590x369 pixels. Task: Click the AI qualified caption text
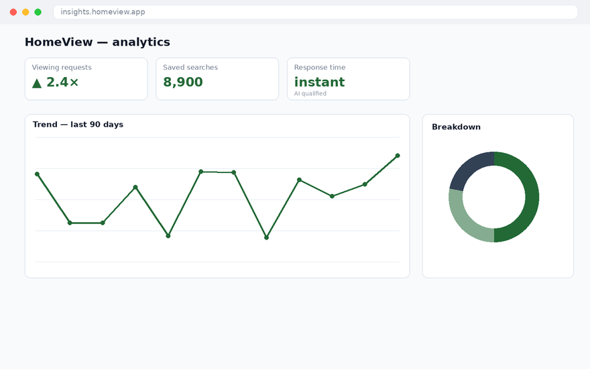pyautogui.click(x=310, y=93)
